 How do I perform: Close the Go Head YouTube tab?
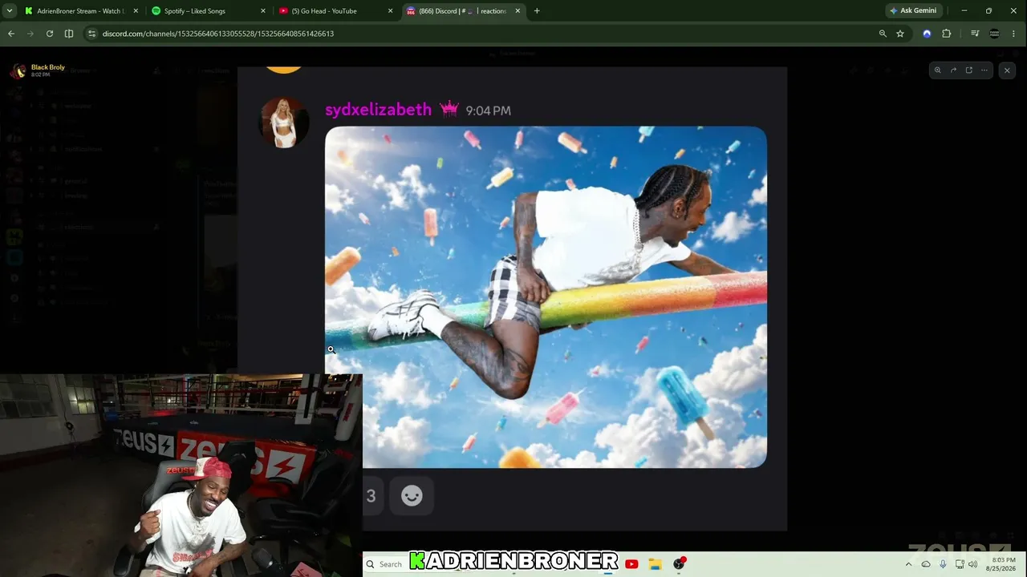point(390,11)
